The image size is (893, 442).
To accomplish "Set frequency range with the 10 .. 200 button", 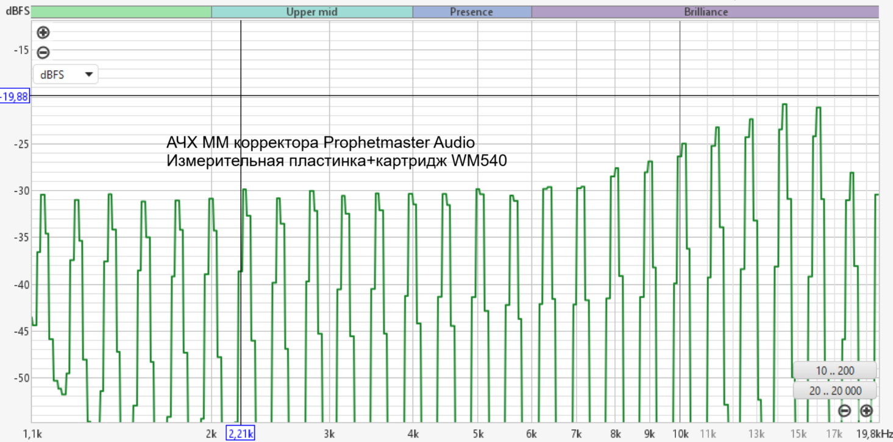I will (835, 371).
